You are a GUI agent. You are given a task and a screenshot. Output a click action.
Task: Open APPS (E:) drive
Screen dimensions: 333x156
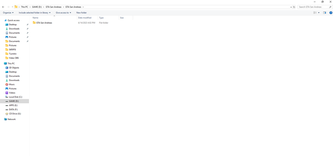tap(13, 105)
